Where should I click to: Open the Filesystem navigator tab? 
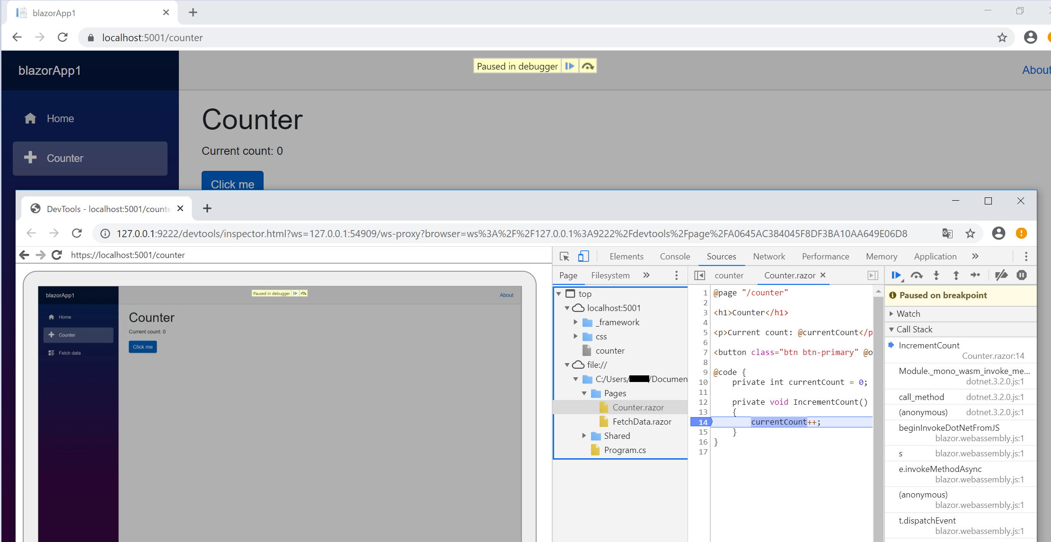point(610,275)
